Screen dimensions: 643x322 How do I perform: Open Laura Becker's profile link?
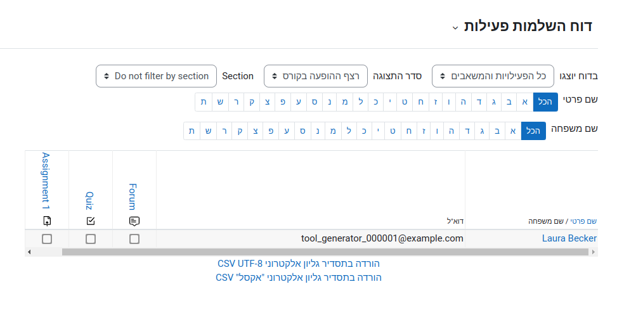pos(569,238)
